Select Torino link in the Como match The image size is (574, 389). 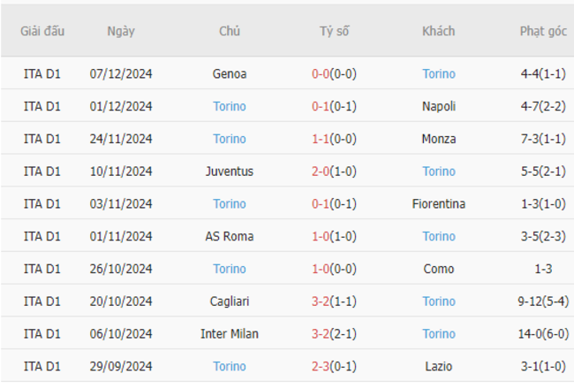pos(230,269)
